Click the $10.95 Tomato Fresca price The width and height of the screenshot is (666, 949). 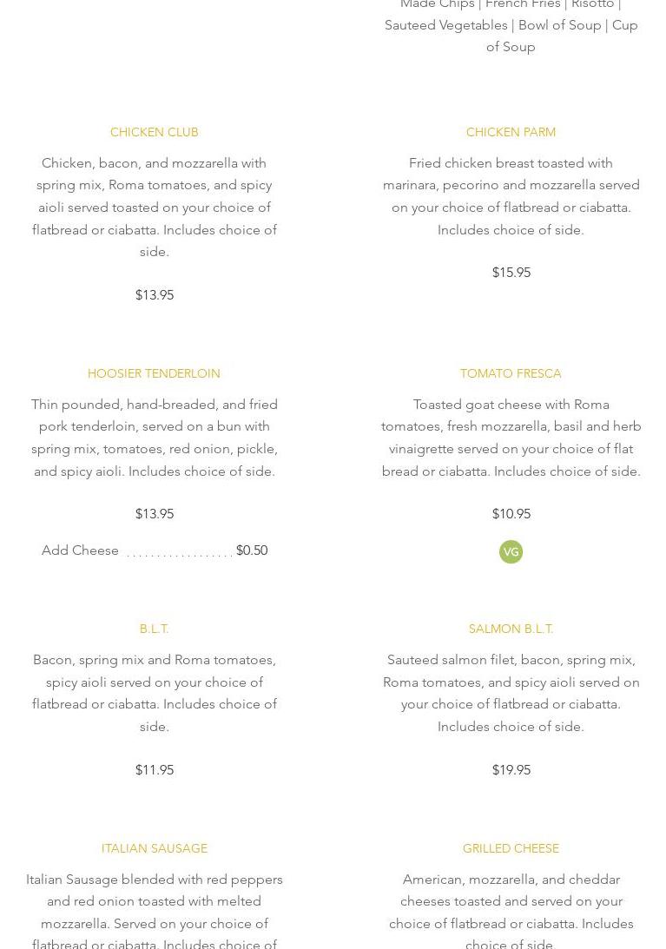click(x=511, y=514)
